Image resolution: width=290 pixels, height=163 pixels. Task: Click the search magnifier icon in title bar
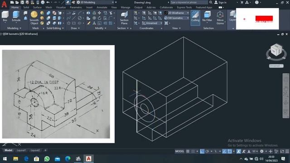pyautogui.click(x=211, y=2)
